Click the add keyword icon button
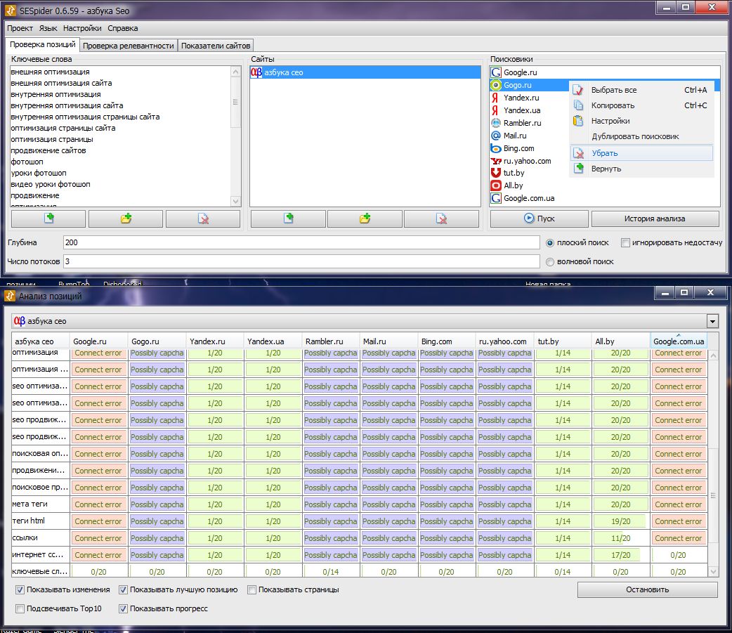Screen dimensions: 732x633 [x=48, y=218]
